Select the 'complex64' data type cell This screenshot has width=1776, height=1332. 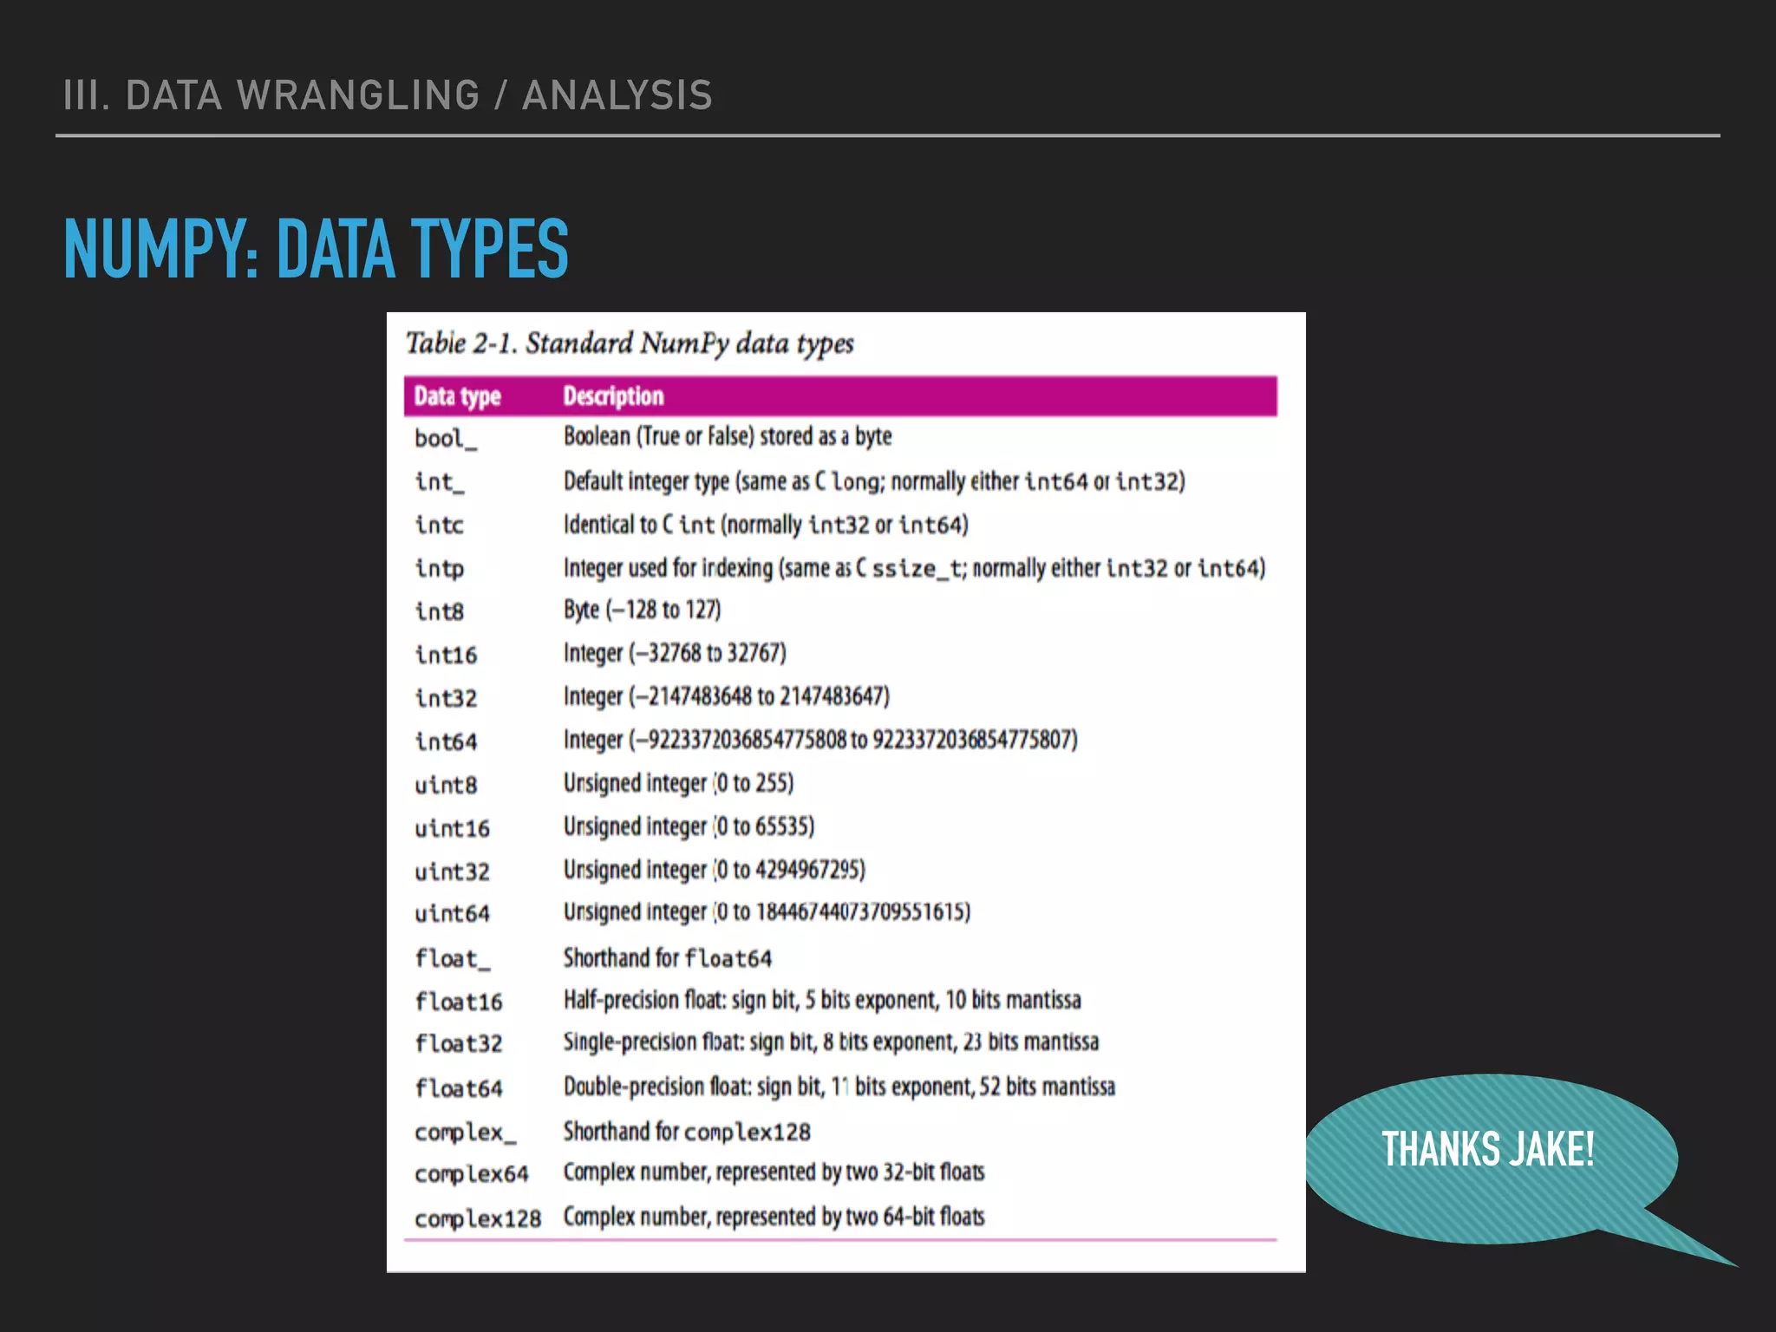(x=471, y=1174)
